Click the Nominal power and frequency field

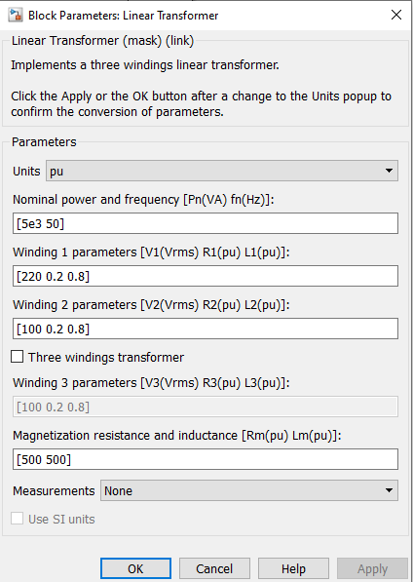tap(206, 223)
